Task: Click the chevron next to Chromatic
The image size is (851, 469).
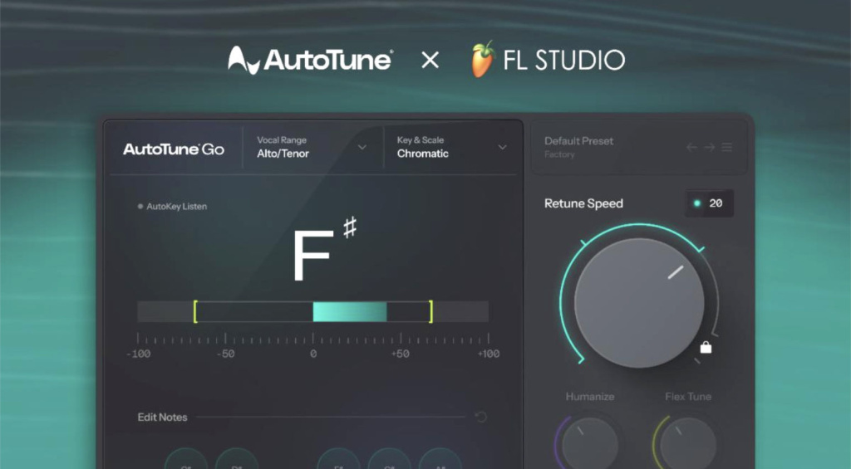Action: (x=503, y=147)
